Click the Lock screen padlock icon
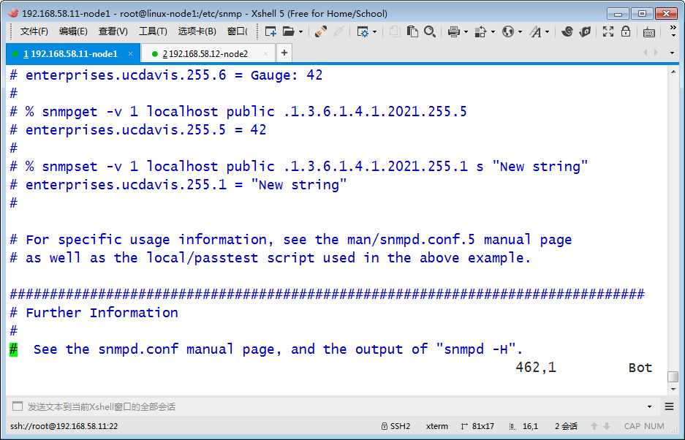 coord(626,31)
